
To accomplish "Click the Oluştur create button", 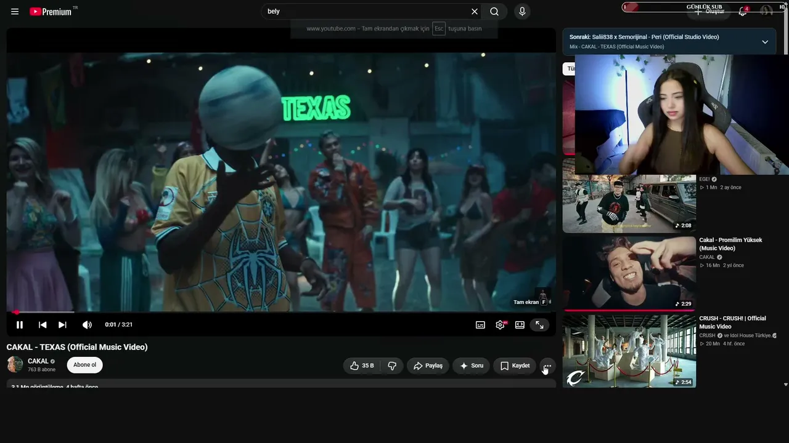I will point(709,12).
